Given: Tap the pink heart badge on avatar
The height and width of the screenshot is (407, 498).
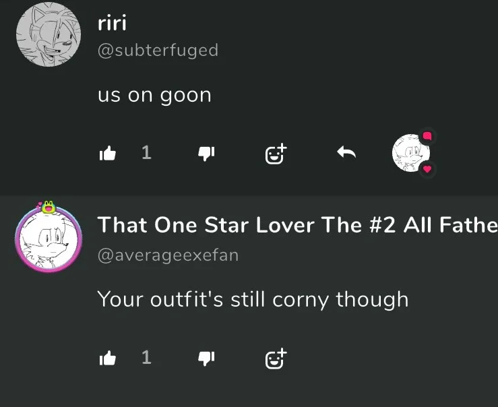Looking at the screenshot, I should 427,169.
